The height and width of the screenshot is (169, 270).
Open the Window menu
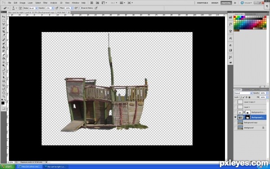pyautogui.click(x=76, y=3)
